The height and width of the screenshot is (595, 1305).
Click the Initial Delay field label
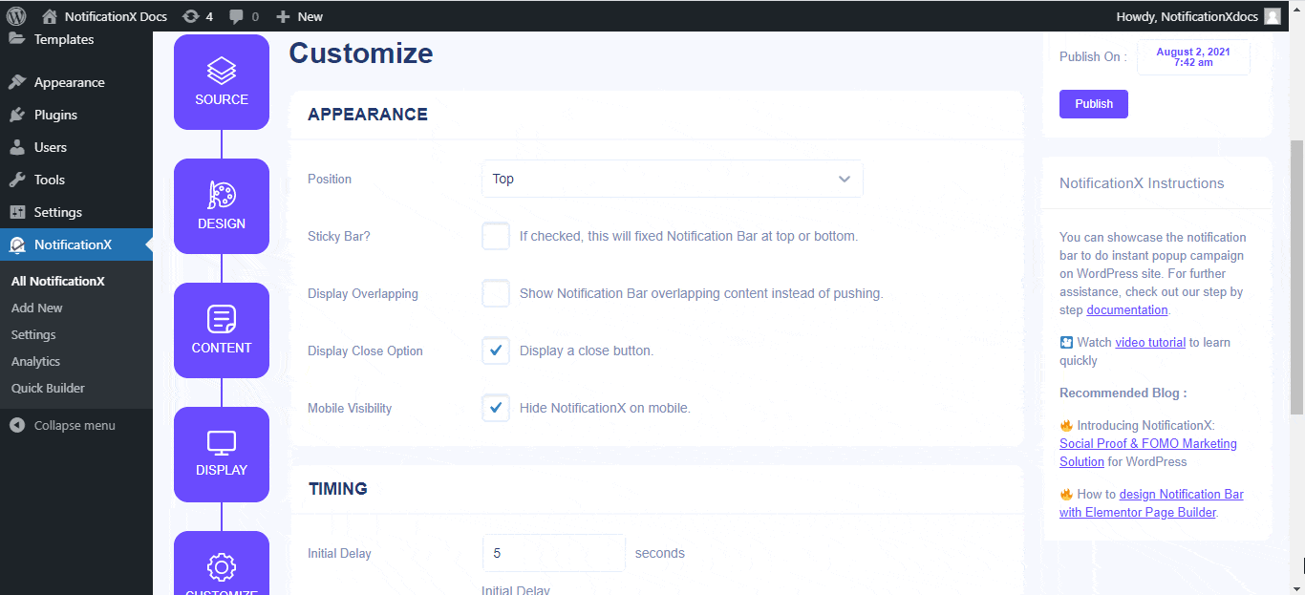[x=339, y=553]
